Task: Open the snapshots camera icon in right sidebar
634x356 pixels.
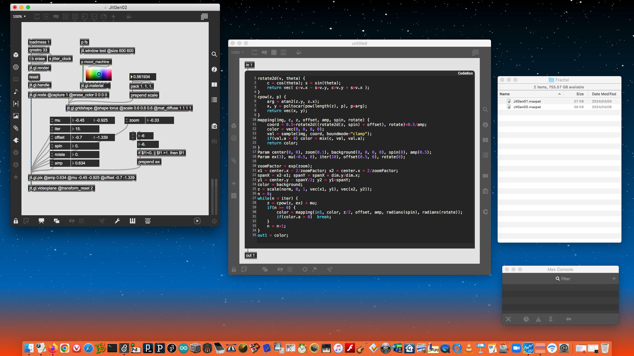Action: [214, 126]
